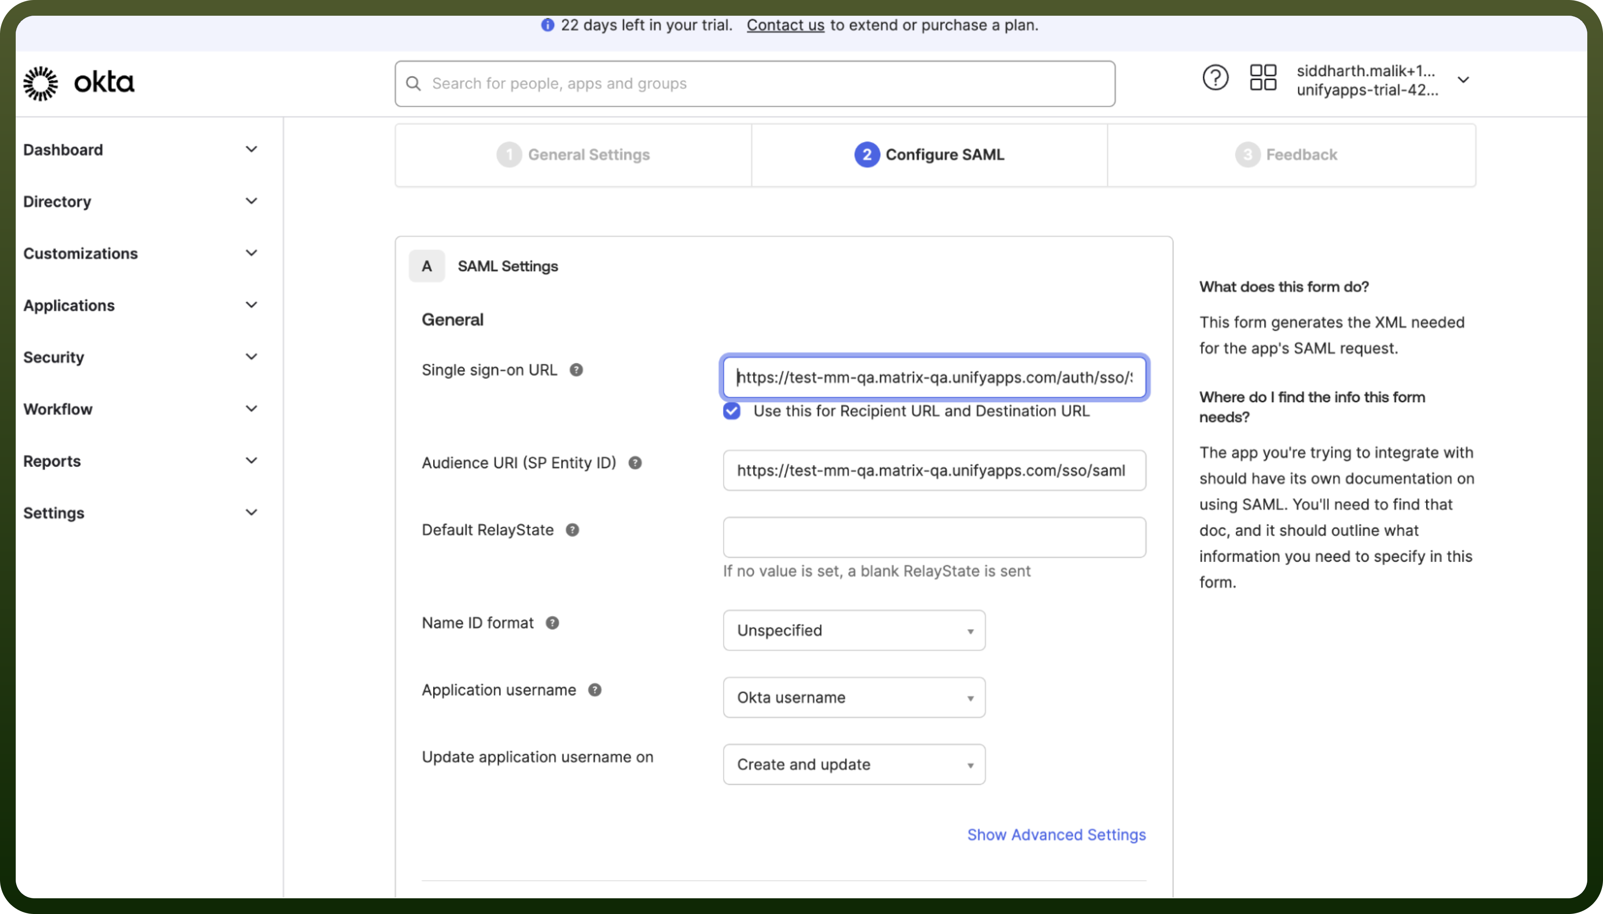Click the search magnifier icon
The width and height of the screenshot is (1603, 914).
(413, 83)
